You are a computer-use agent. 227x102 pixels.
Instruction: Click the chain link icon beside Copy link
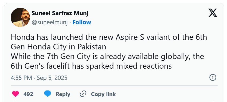(x=83, y=94)
